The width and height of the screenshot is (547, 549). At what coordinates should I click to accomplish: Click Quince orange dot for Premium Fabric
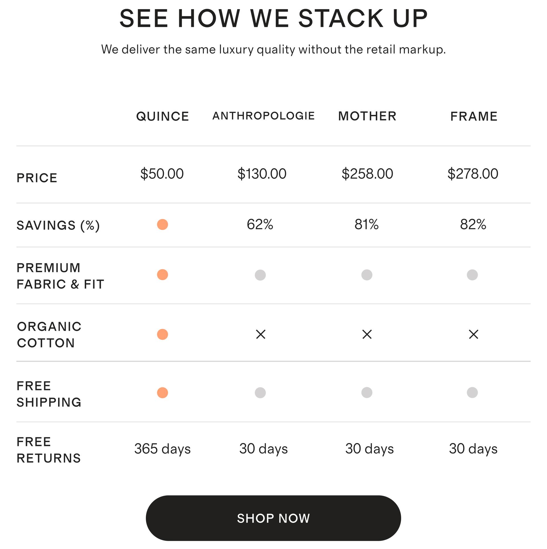162,275
